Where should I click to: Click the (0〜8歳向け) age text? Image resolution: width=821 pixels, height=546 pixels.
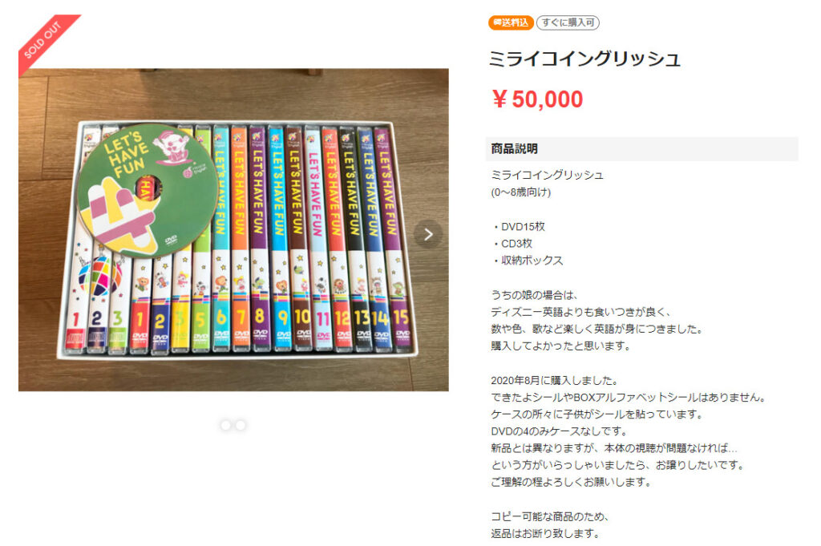click(521, 192)
